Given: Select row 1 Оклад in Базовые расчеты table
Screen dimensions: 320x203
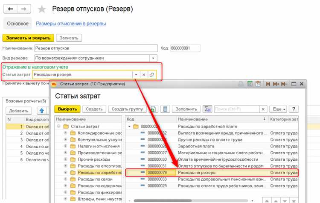Looking at the screenshot, I should 28,127.
